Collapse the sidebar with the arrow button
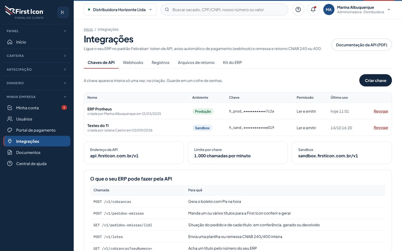Image resolution: width=402 pixels, height=251 pixels. point(63,12)
